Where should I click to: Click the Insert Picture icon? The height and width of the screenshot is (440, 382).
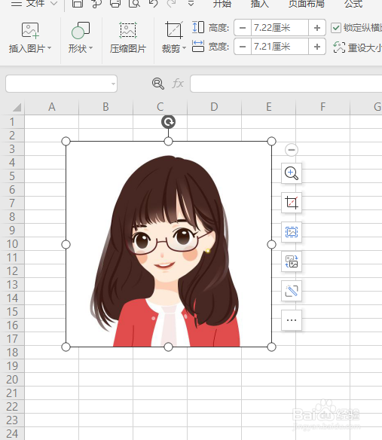30,30
